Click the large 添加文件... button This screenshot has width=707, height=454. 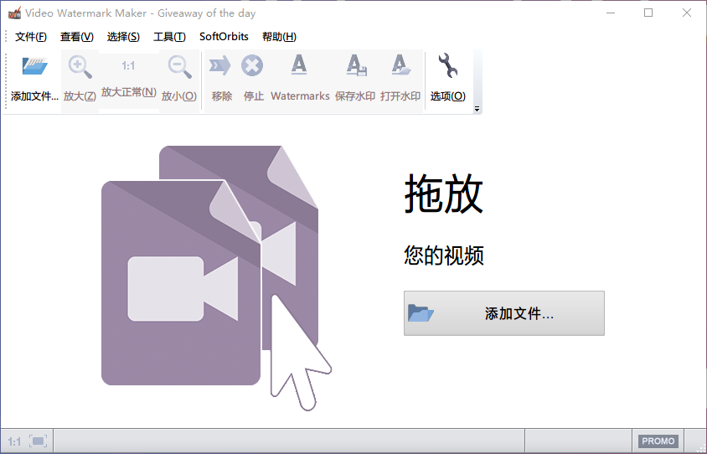(x=504, y=313)
